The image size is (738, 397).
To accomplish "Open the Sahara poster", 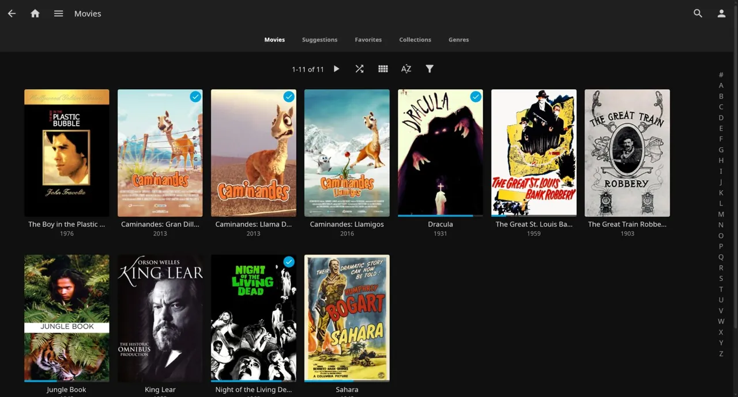I will click(347, 318).
